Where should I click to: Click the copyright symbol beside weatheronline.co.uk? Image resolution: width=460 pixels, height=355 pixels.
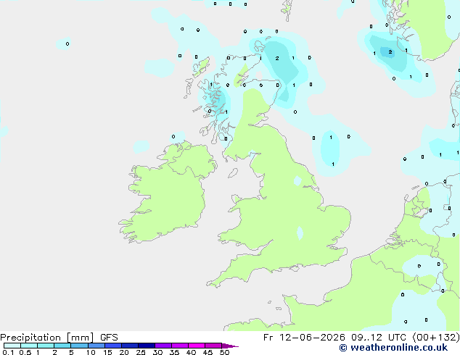click(343, 348)
